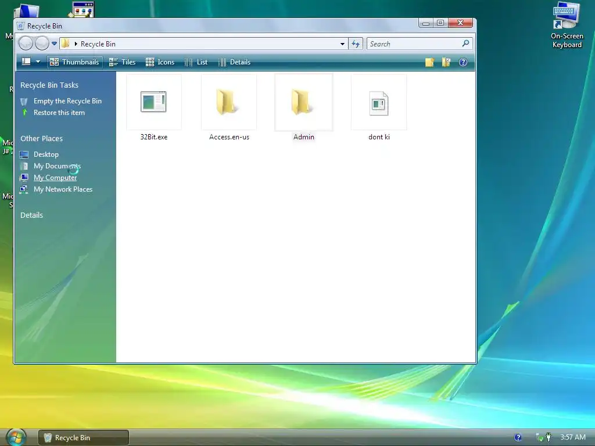Screen dimensions: 595x446
Task: Expand the Details section
Action: click(31, 215)
